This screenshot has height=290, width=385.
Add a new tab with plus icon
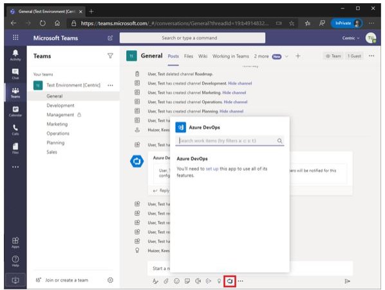298,56
